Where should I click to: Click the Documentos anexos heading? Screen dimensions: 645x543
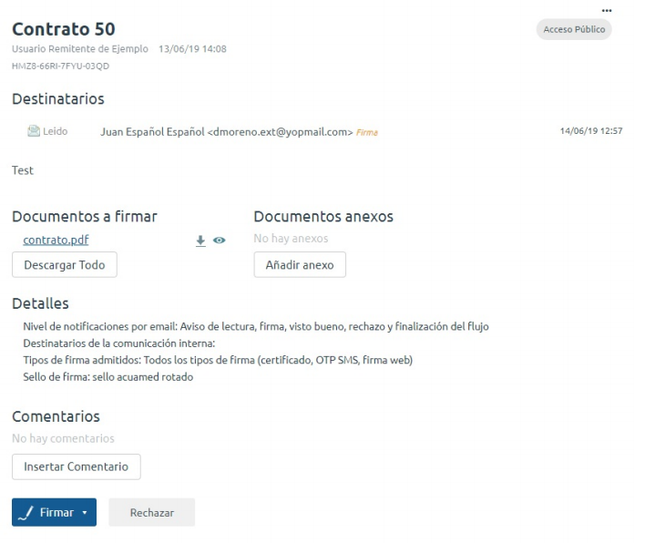pyautogui.click(x=323, y=217)
